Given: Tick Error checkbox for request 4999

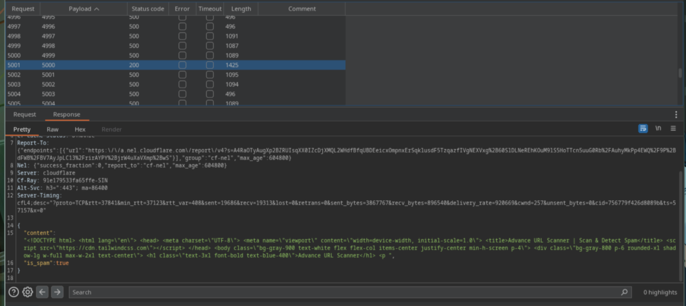Looking at the screenshot, I should (182, 45).
